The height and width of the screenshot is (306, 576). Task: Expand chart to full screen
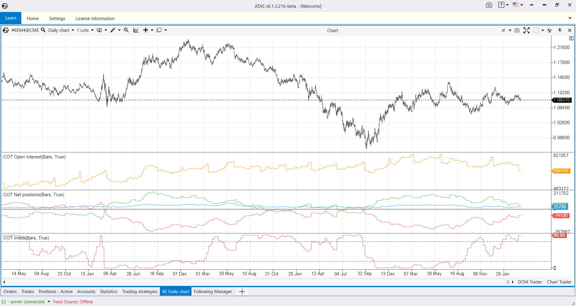pyautogui.click(x=526, y=30)
